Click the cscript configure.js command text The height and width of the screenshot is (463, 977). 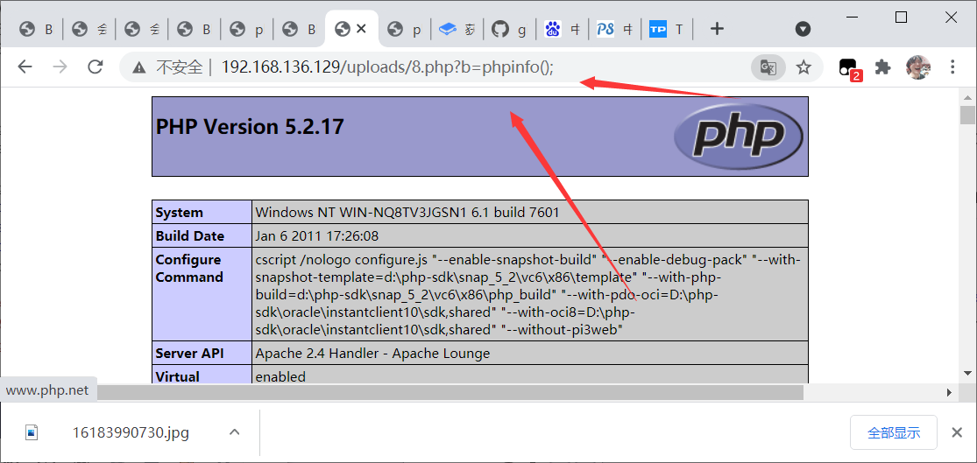528,294
